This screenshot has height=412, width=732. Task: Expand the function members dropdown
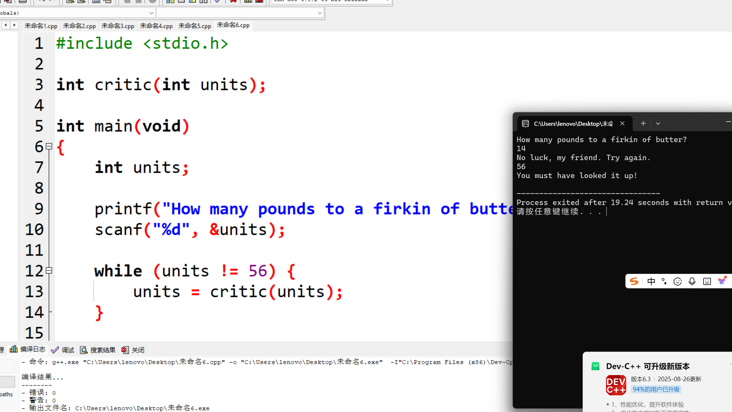(319, 13)
